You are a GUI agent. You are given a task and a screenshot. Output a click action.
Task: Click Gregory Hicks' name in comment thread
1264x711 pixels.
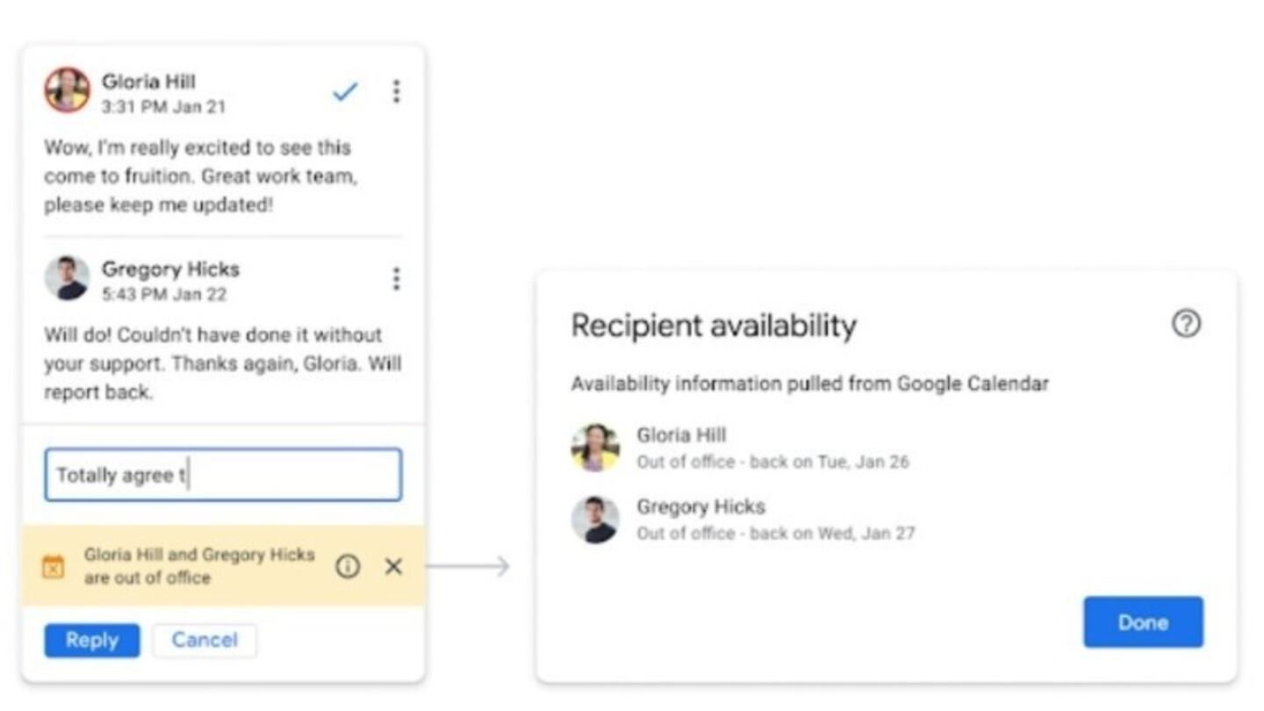(170, 269)
